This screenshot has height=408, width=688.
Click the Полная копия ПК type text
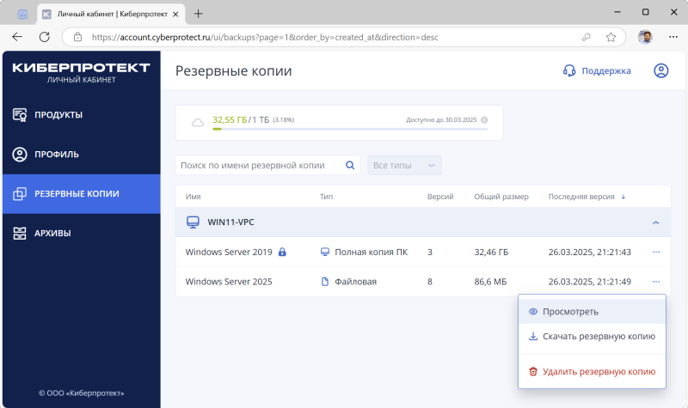pos(372,252)
